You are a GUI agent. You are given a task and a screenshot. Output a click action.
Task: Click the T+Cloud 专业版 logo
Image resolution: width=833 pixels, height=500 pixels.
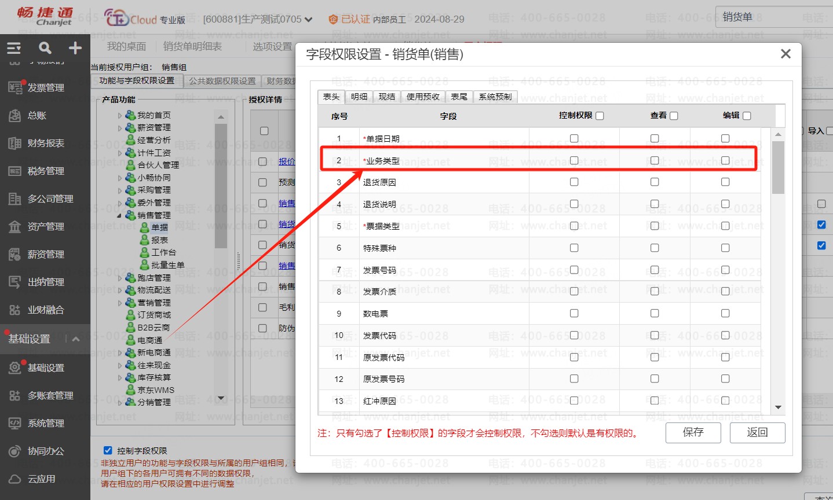tap(145, 19)
